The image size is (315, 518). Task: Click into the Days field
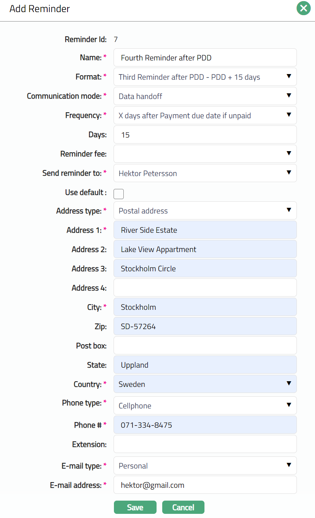tap(205, 135)
